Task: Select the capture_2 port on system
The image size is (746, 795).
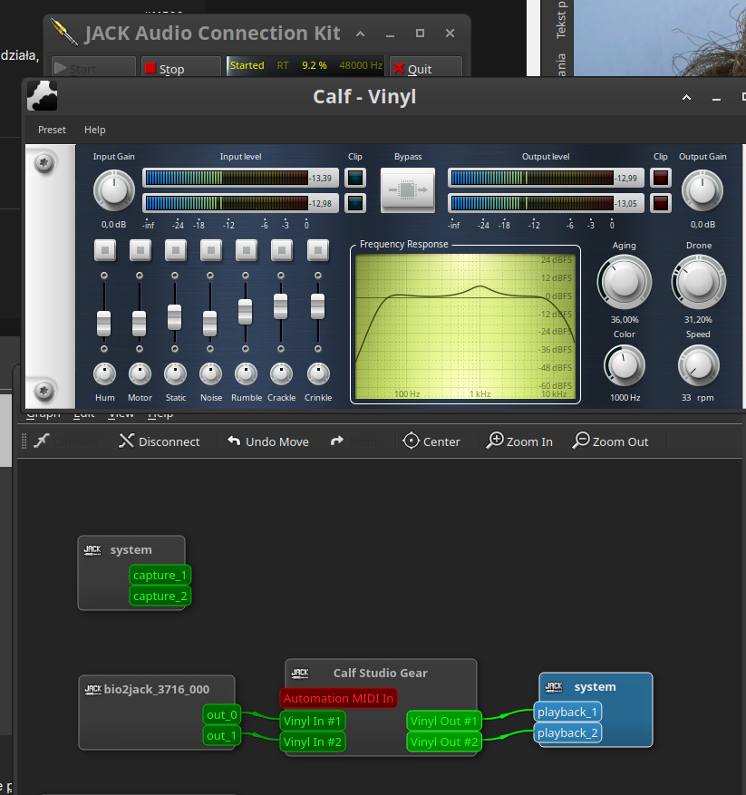Action: (x=160, y=596)
